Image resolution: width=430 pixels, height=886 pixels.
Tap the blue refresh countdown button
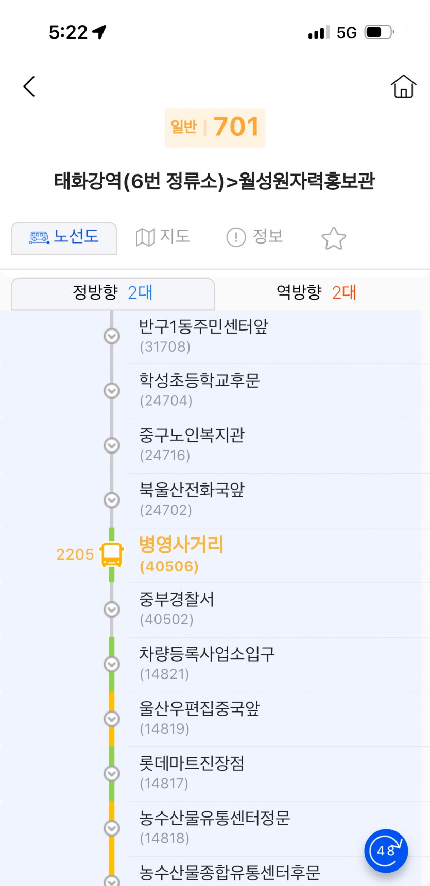[386, 850]
